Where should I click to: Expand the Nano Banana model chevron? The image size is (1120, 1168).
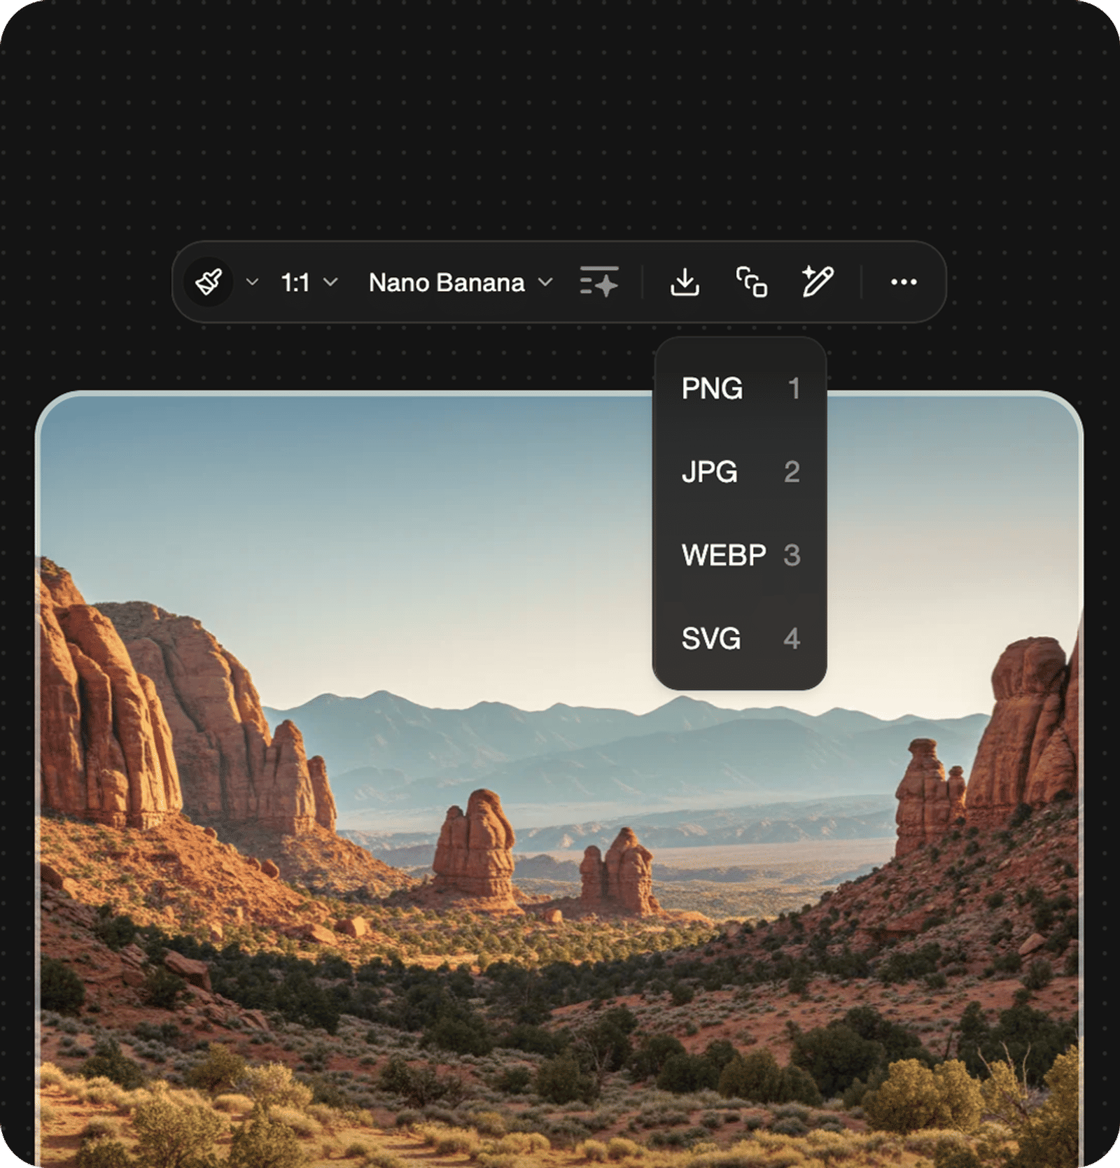coord(545,282)
